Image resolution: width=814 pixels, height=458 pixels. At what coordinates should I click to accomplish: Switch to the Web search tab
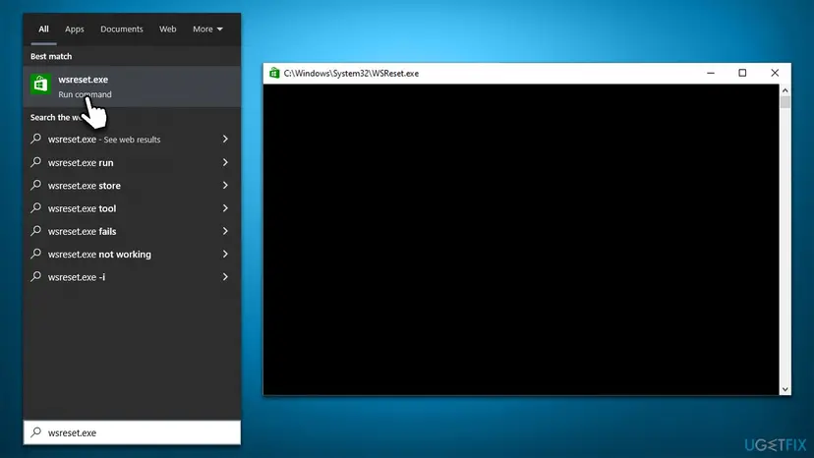[x=168, y=29]
